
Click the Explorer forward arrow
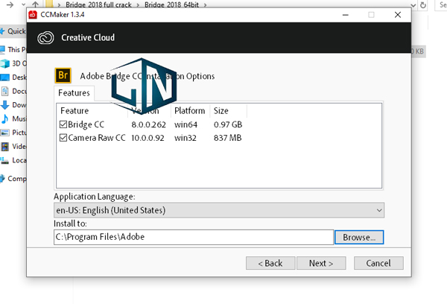[x=10, y=4]
